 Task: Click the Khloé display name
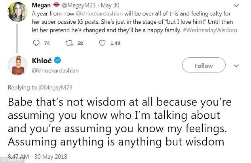(41, 61)
